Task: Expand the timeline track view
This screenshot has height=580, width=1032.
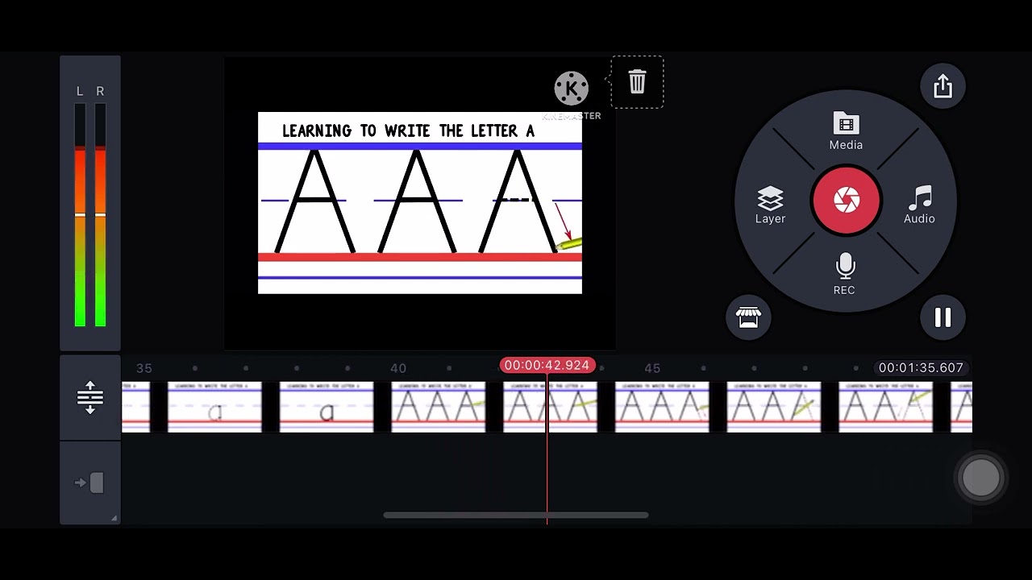Action: [90, 398]
